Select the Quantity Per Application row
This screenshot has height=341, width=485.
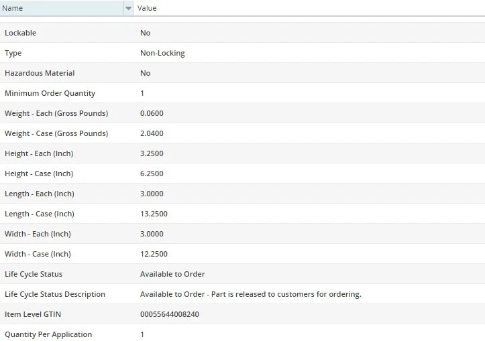48,334
